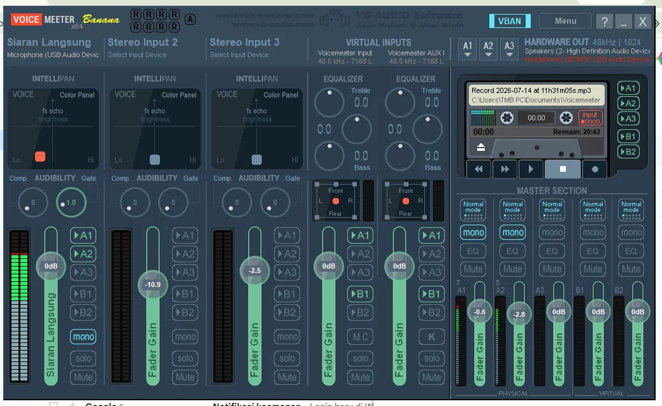Change Normal mode on A1 bus
The height and width of the screenshot is (406, 662).
click(x=473, y=210)
